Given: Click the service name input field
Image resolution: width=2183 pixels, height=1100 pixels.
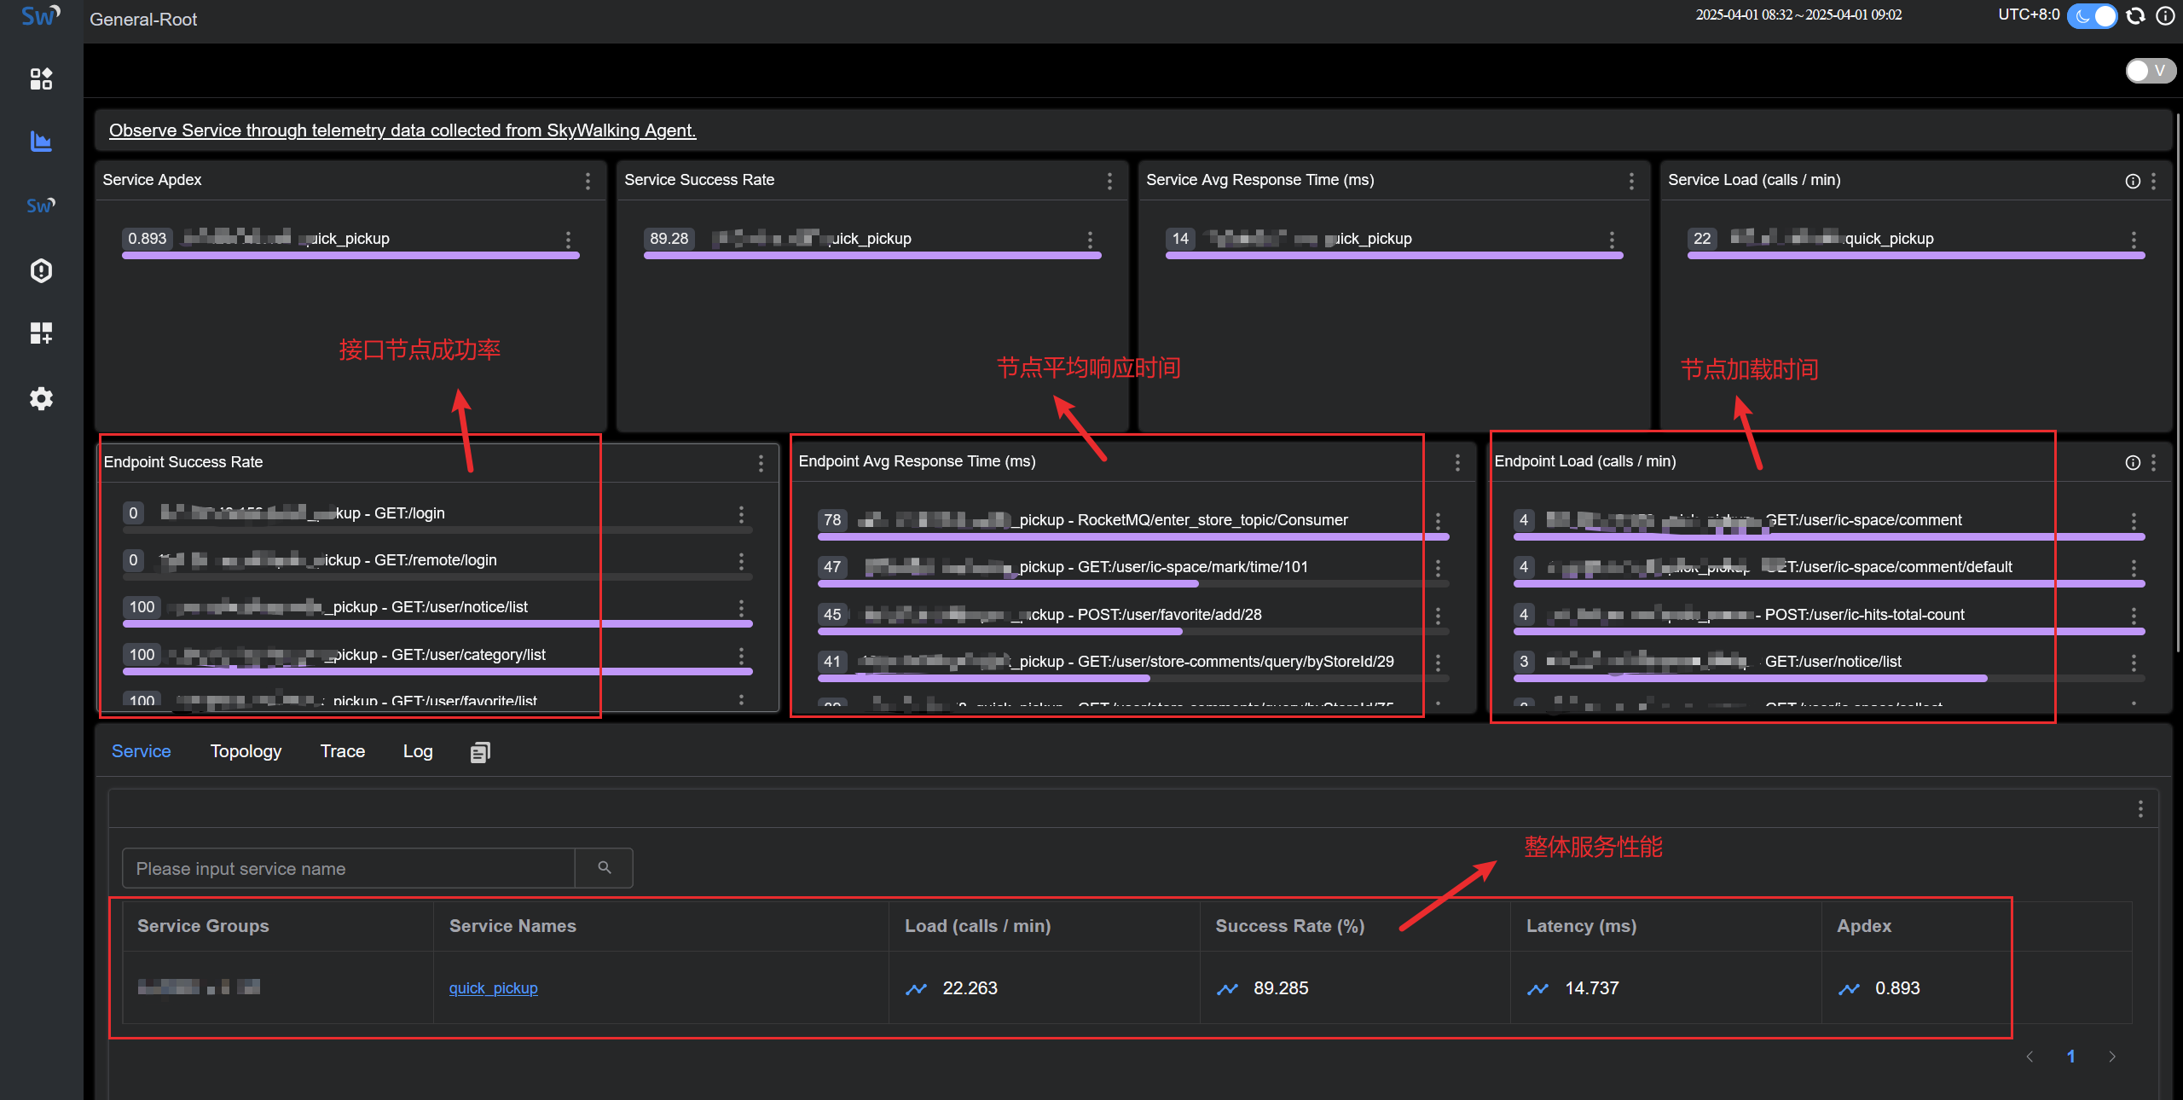Looking at the screenshot, I should [x=348, y=868].
